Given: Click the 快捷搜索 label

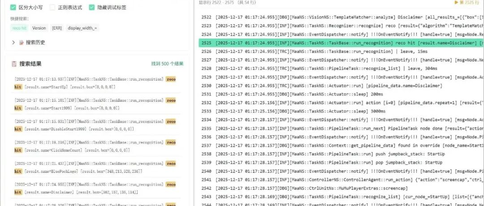Looking at the screenshot, I should click(x=19, y=19).
